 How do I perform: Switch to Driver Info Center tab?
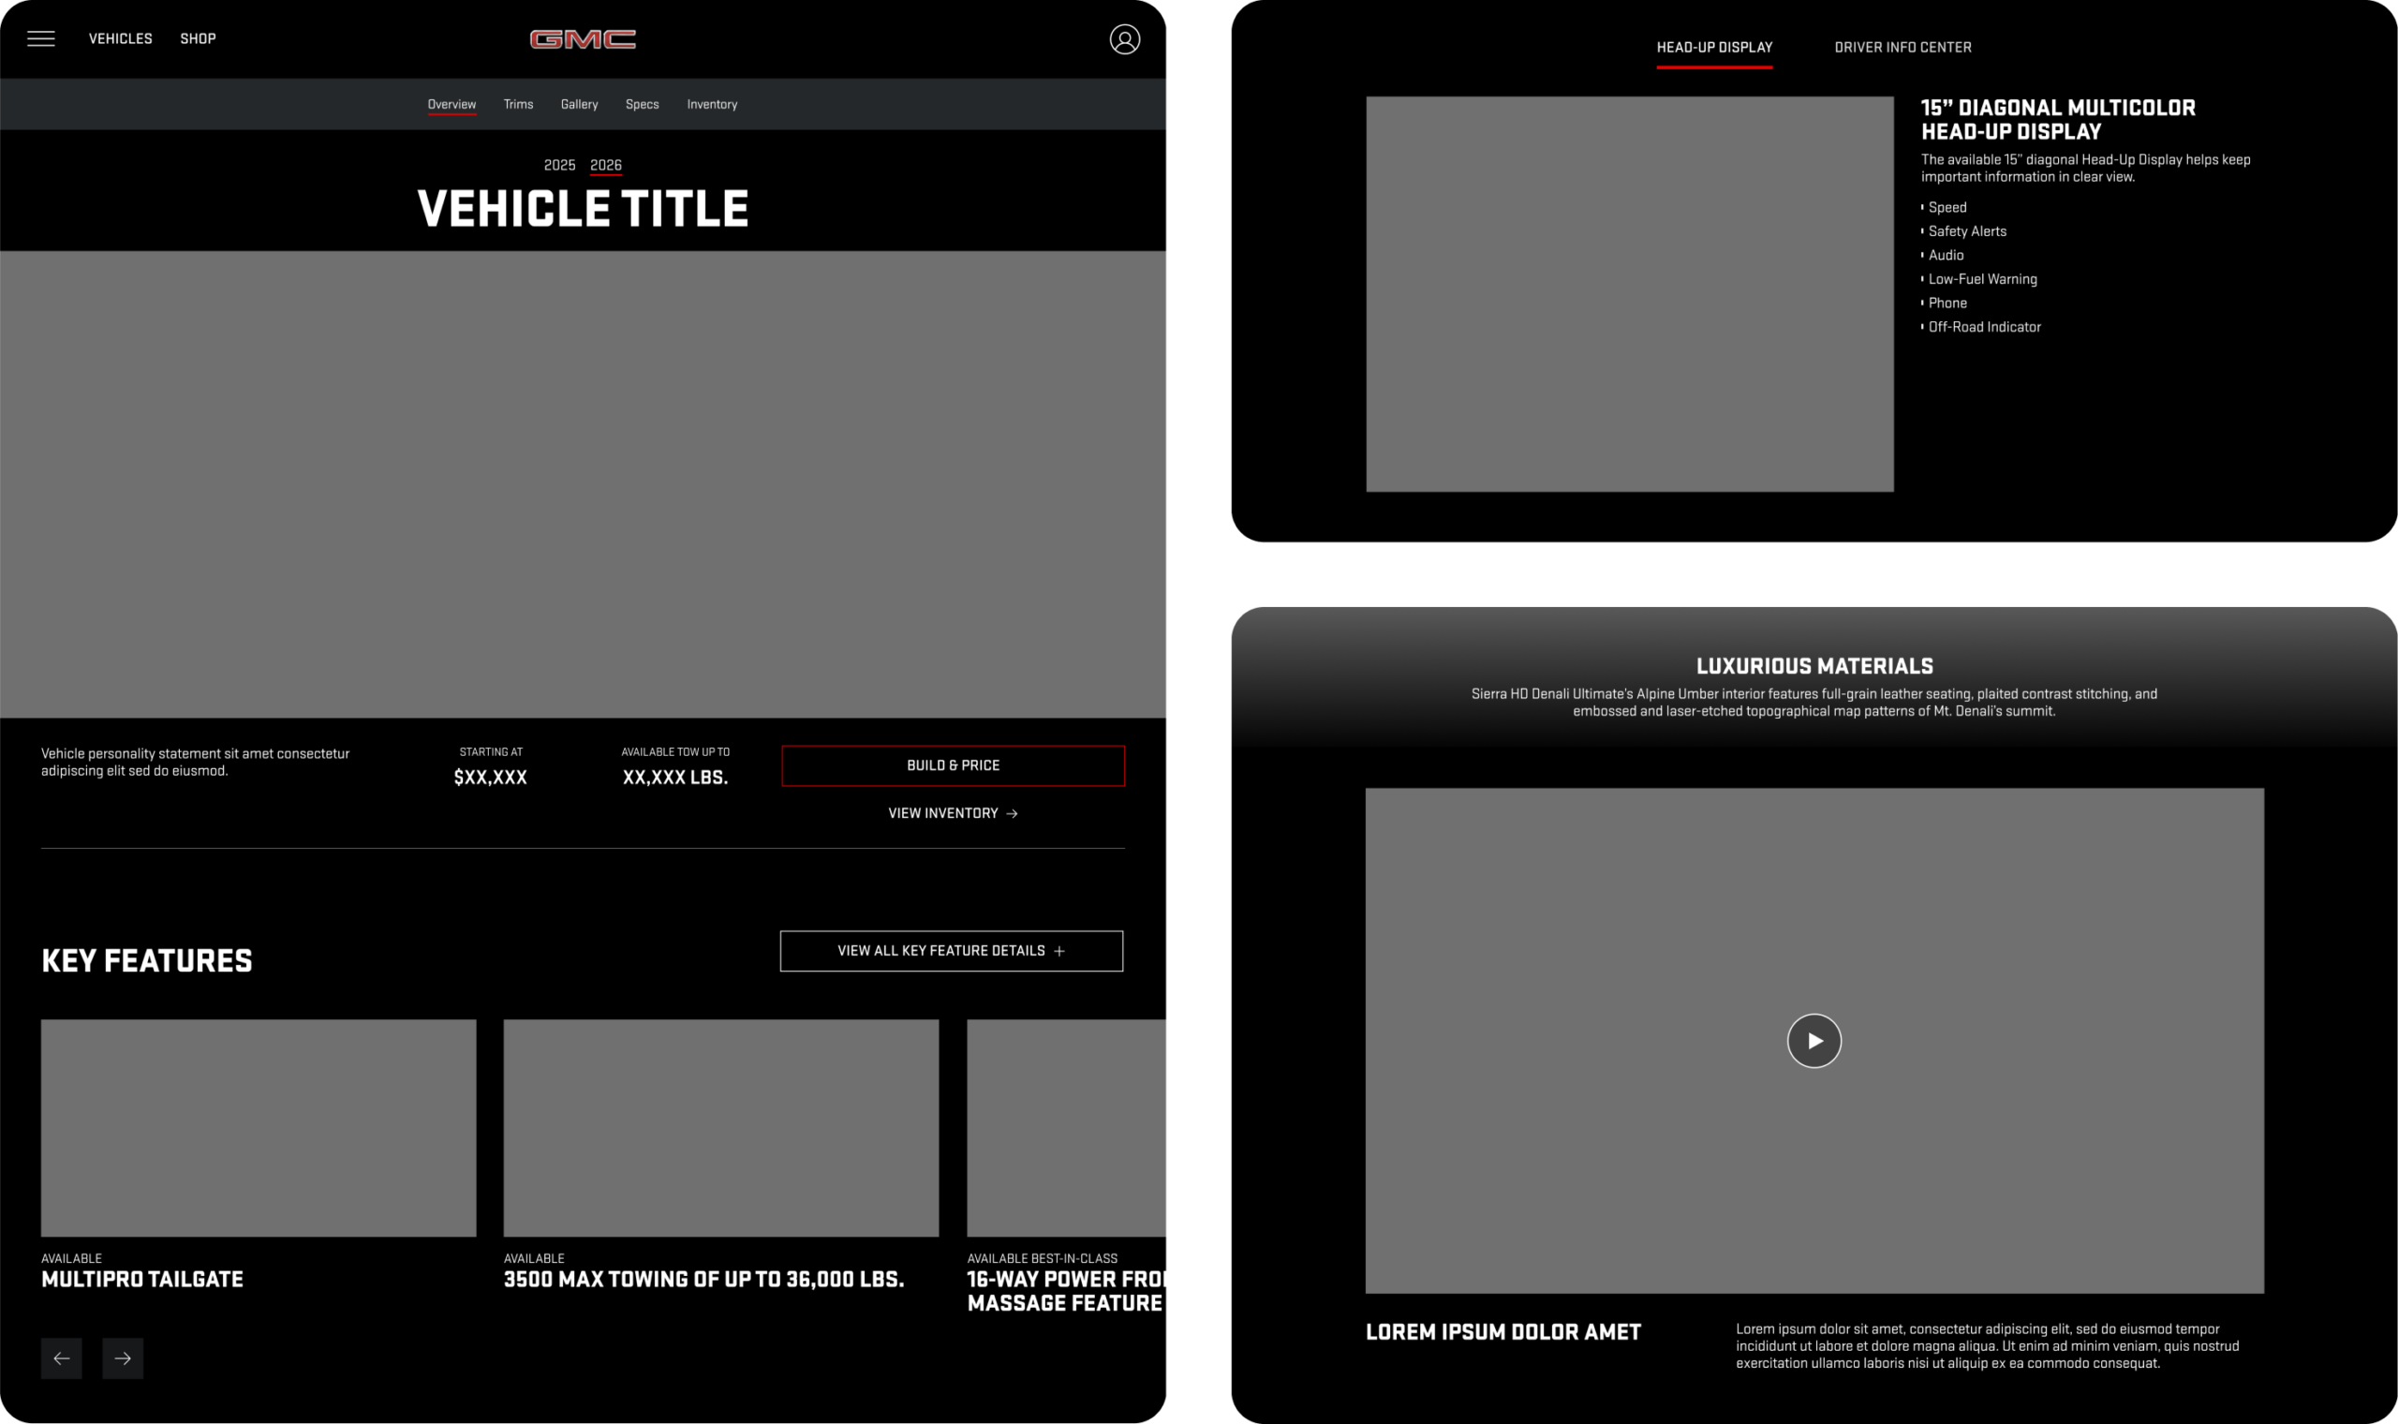(x=1902, y=47)
